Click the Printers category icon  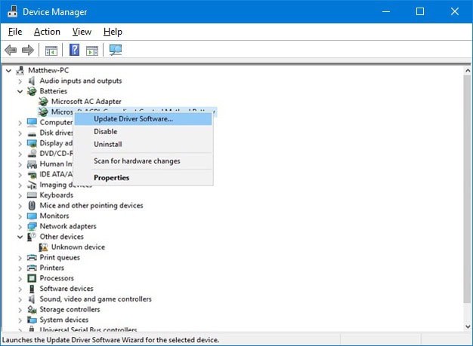pyautogui.click(x=32, y=268)
